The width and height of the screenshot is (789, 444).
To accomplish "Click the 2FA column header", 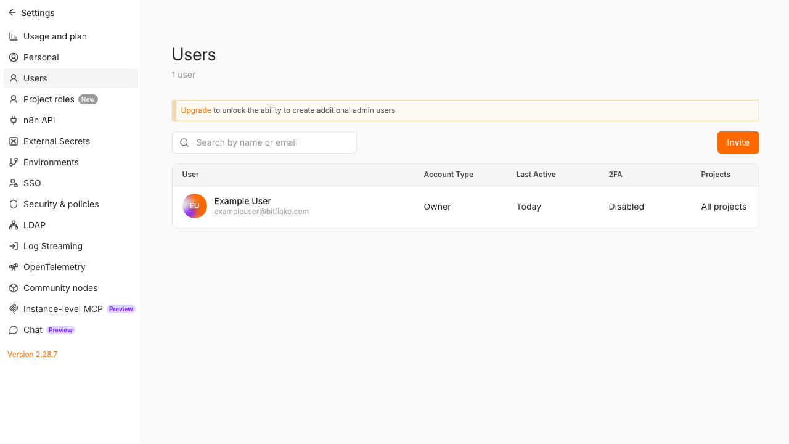I will click(x=615, y=175).
